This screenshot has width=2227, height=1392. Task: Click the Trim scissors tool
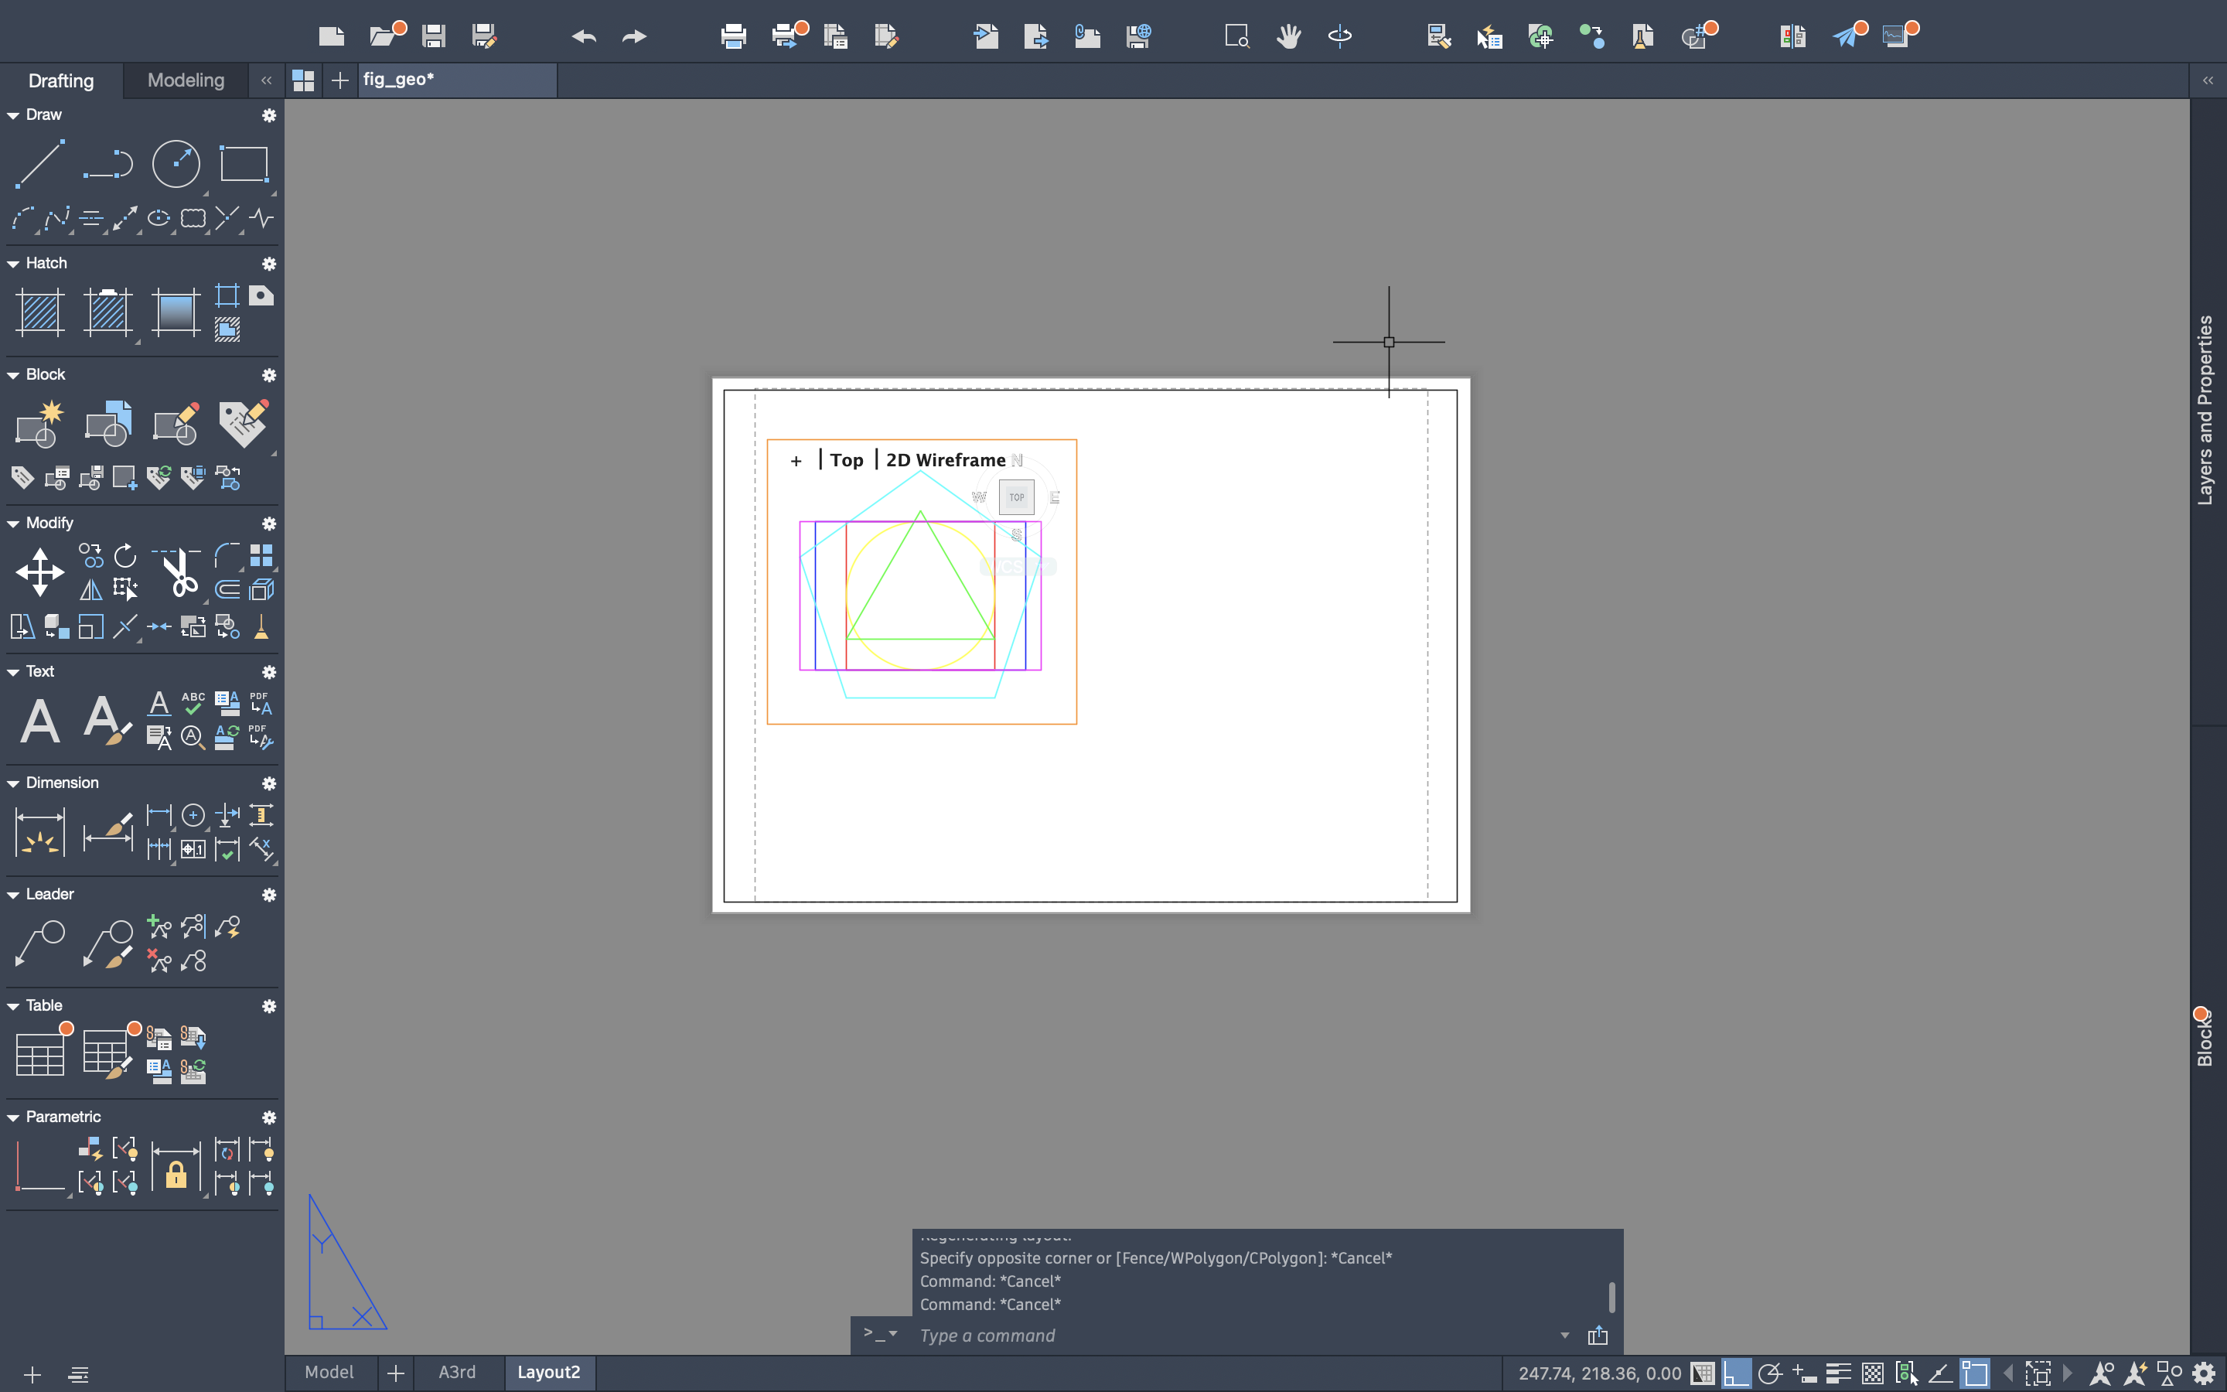(x=179, y=571)
